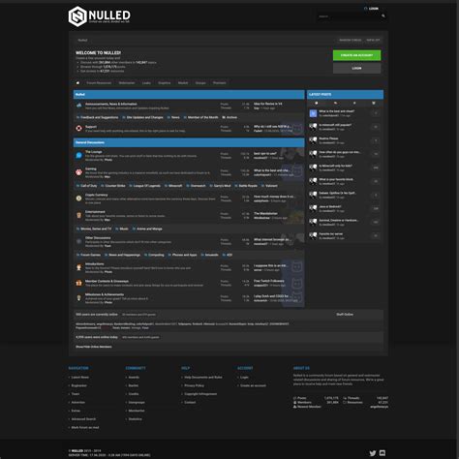Click the green Create an Account button
The height and width of the screenshot is (459, 459).
pos(356,55)
